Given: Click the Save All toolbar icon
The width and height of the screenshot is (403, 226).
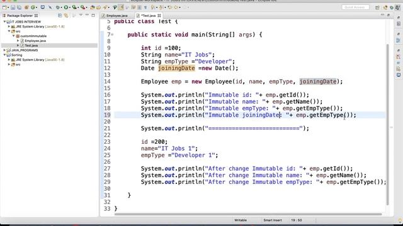Looking at the screenshot, I should pos(19,8).
